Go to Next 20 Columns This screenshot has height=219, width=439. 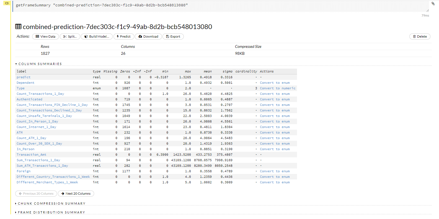click(x=76, y=194)
